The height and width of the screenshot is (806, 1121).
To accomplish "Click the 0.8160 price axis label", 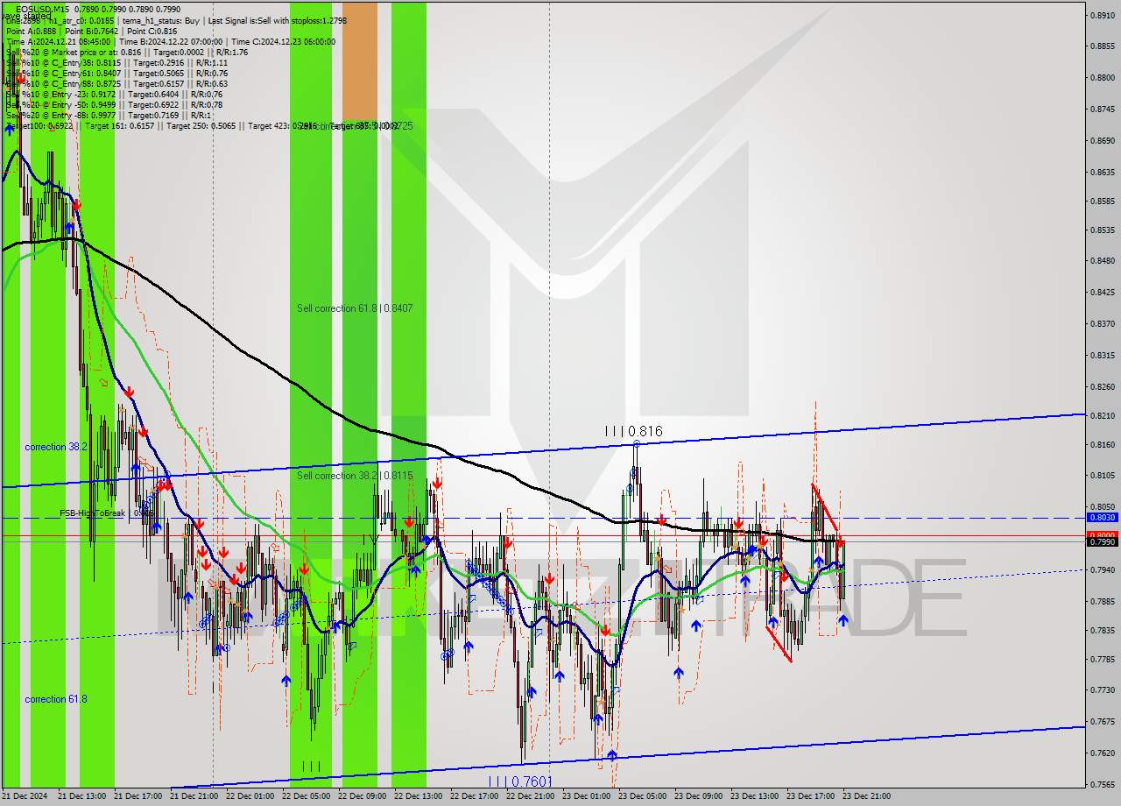I will [1102, 445].
